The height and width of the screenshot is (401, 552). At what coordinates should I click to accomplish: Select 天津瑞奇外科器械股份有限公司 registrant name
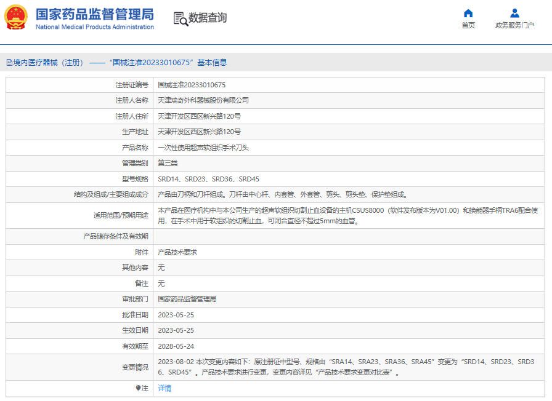click(203, 100)
